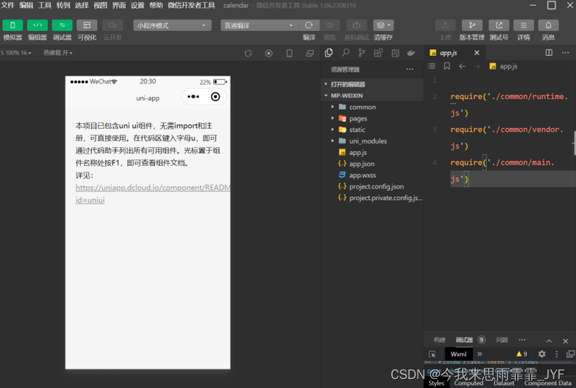Click the compile refresh icon
Viewport: 576px width, 388px height.
309,26
